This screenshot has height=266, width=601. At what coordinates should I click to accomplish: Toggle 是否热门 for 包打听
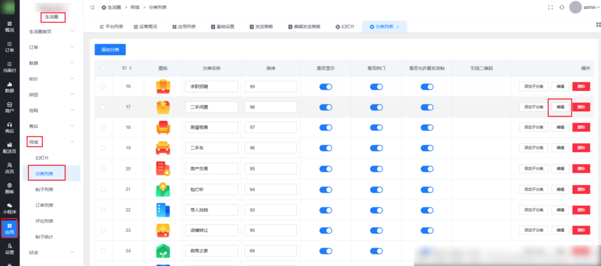376,189
